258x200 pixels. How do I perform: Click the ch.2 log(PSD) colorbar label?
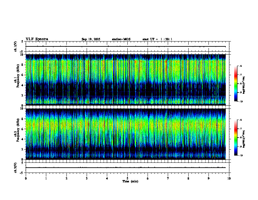tap(244, 139)
